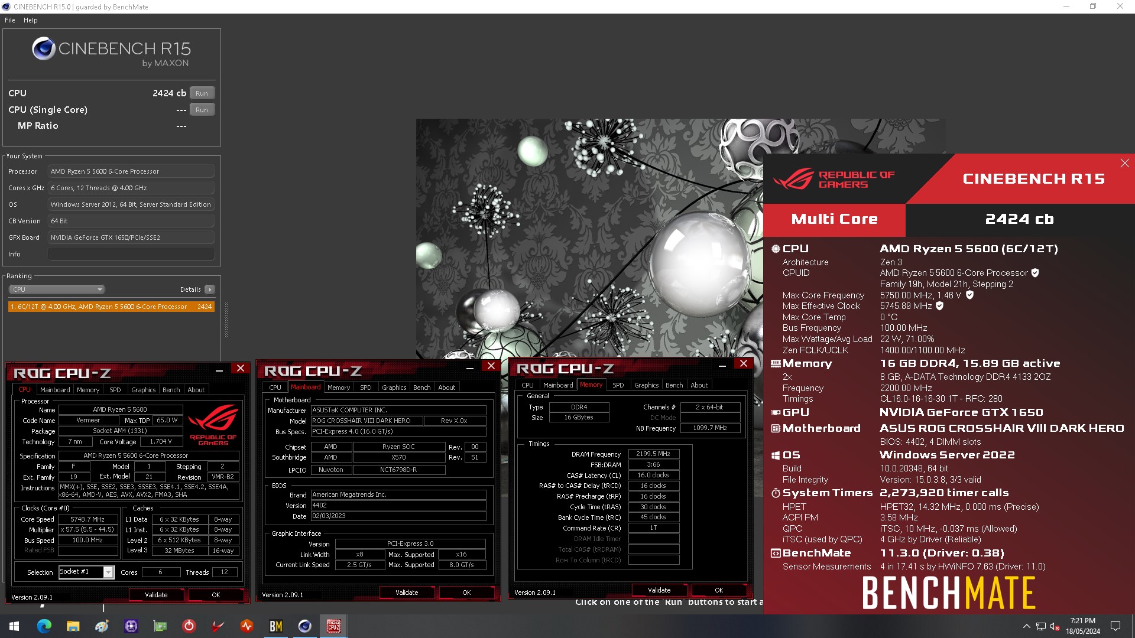
Task: Click the Processor field showing AMD Ryzen 5 5600
Action: pyautogui.click(x=131, y=171)
